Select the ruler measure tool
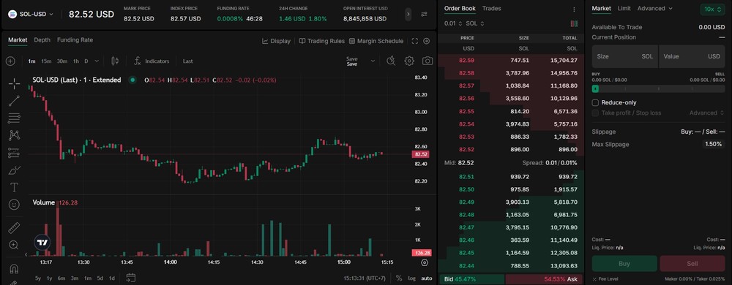 (x=14, y=228)
